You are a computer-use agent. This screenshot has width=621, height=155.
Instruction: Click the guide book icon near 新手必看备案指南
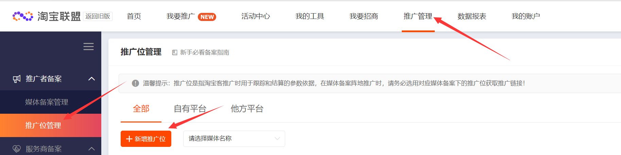click(x=175, y=52)
